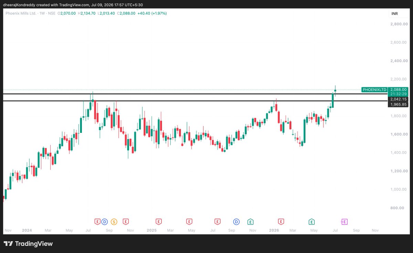Viewport: 413px width, 253px height.
Task: Click the latest green weekly candle
Action: coord(335,90)
